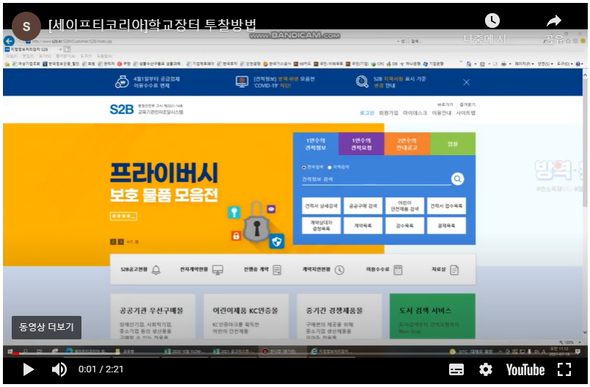The image size is (590, 387).
Task: Open the video on YouTube via logo
Action: [525, 369]
